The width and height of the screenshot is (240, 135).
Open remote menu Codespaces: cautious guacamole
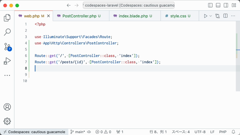34,132
